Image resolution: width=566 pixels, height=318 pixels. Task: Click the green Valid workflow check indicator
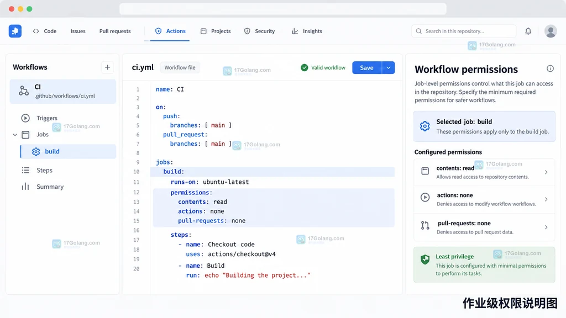305,67
